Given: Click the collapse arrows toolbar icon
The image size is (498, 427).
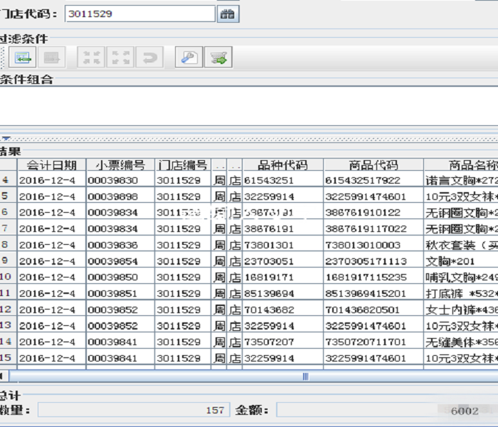Looking at the screenshot, I should point(92,58).
